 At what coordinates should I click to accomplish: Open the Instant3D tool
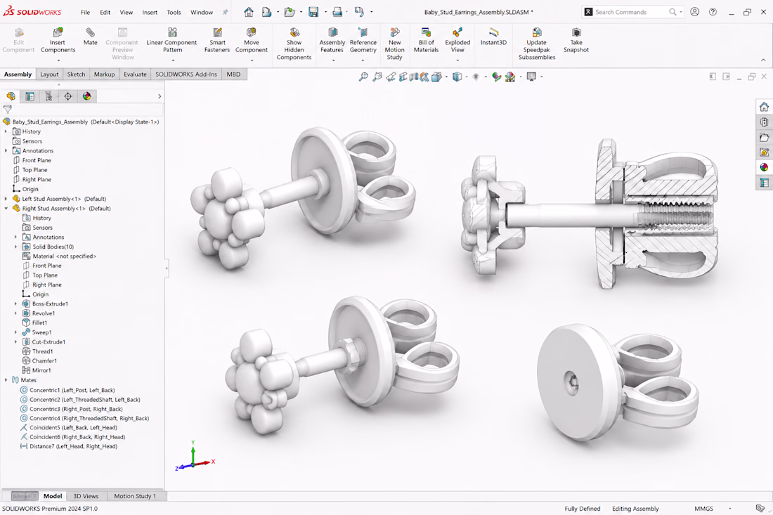pos(493,37)
